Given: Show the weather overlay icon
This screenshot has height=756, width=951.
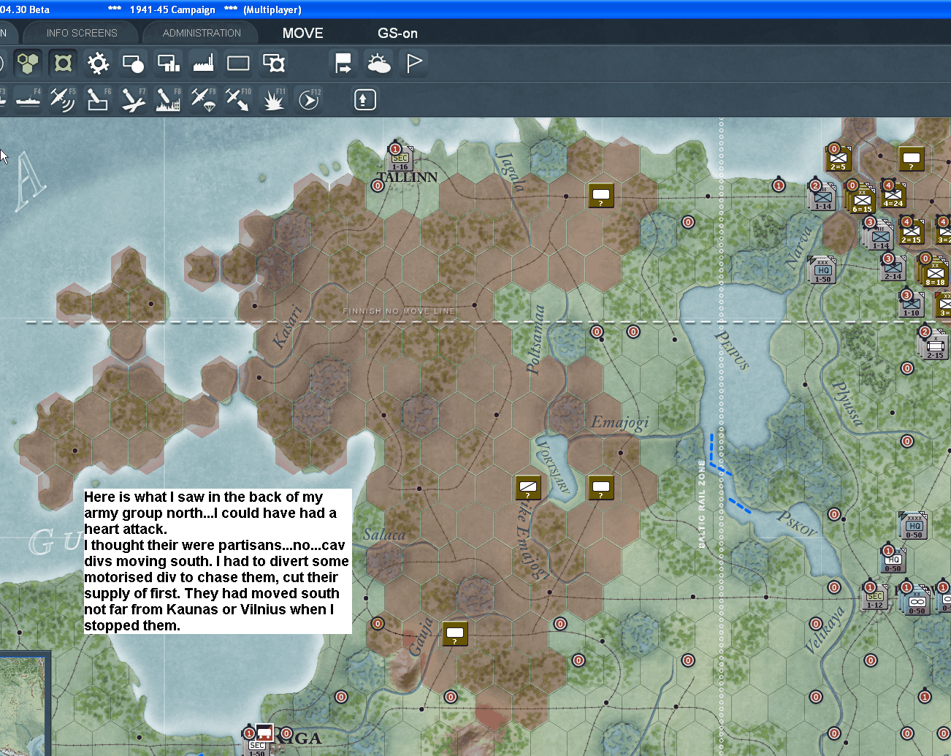Looking at the screenshot, I should [378, 64].
